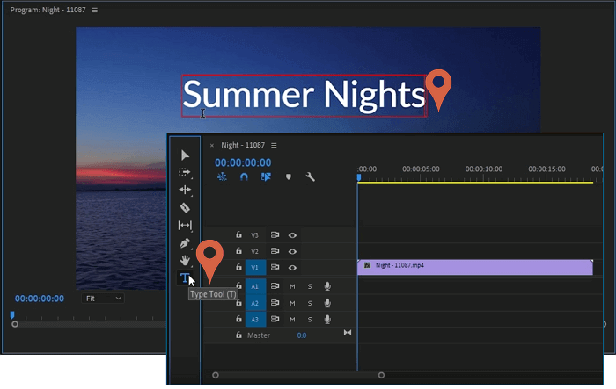
Task: Toggle sync lock on track A3
Action: click(275, 320)
